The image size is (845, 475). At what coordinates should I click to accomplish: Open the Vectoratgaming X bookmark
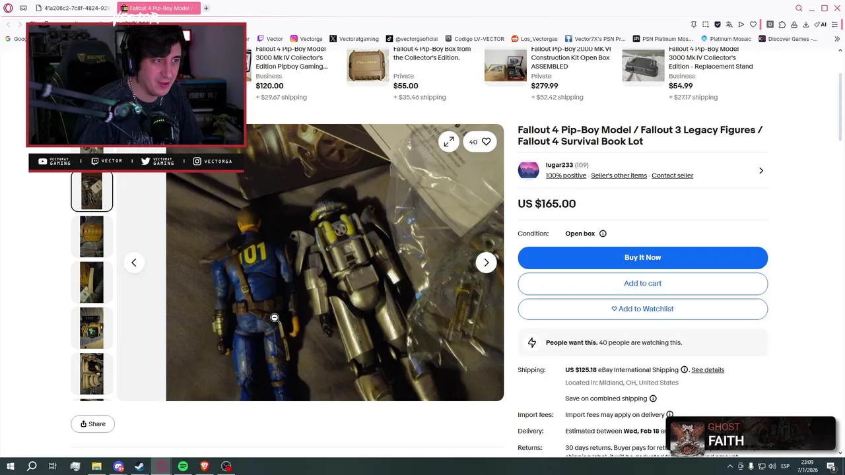[355, 39]
